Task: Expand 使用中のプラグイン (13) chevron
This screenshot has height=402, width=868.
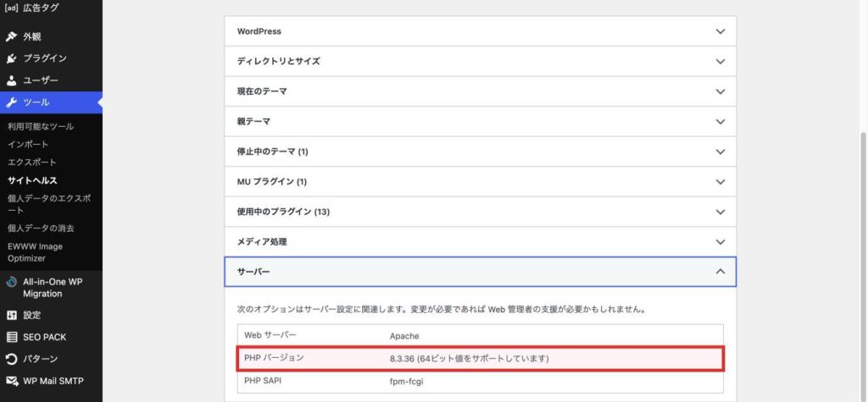Action: tap(721, 212)
